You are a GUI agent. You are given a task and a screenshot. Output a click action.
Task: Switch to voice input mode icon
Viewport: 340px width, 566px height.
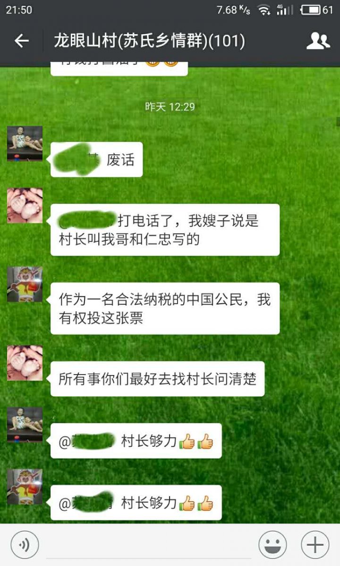24,545
